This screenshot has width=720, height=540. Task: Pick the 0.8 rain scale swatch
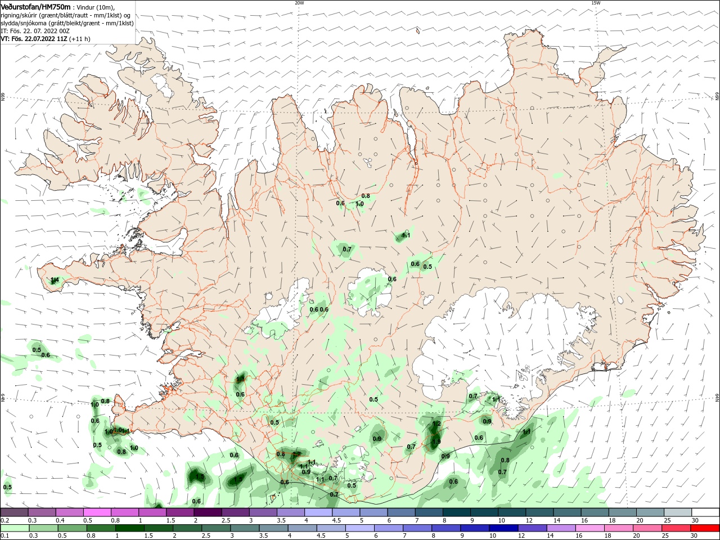(101, 528)
